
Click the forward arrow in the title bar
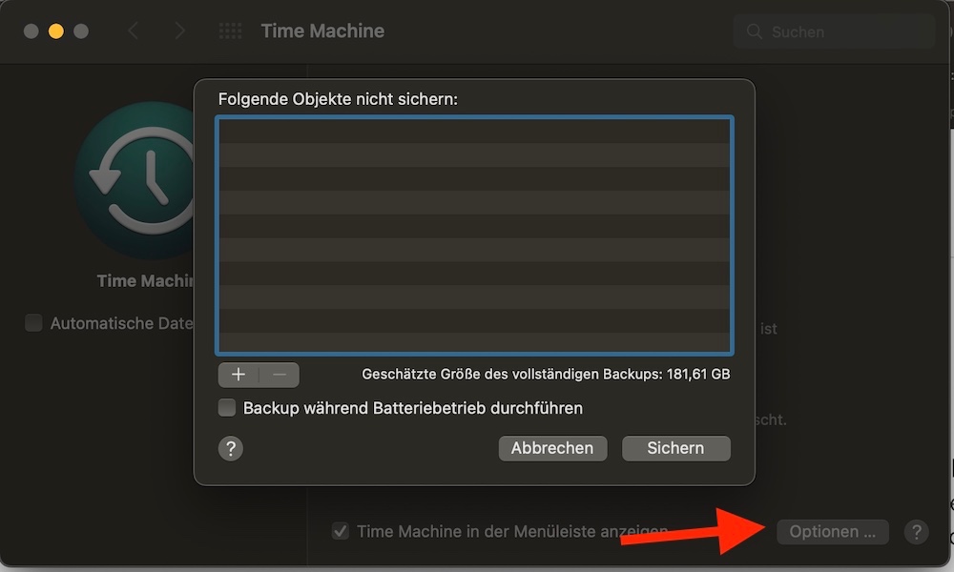tap(179, 31)
